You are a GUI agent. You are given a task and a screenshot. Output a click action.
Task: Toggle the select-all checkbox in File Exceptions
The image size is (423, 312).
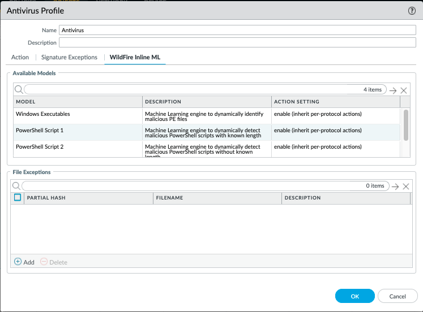tap(18, 197)
